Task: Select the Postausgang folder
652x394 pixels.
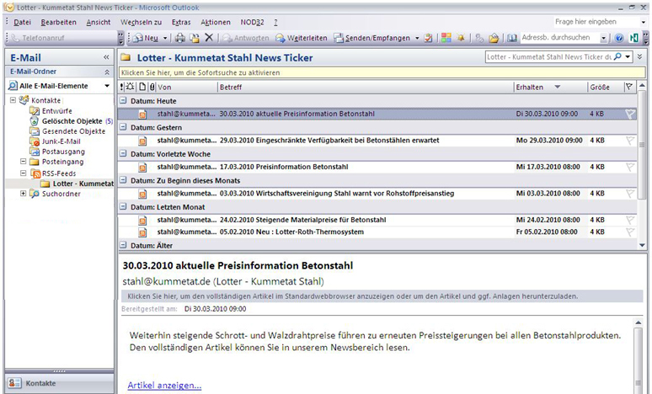Action: click(63, 152)
